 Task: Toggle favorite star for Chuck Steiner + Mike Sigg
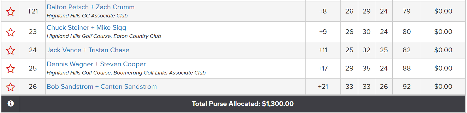coord(10,32)
